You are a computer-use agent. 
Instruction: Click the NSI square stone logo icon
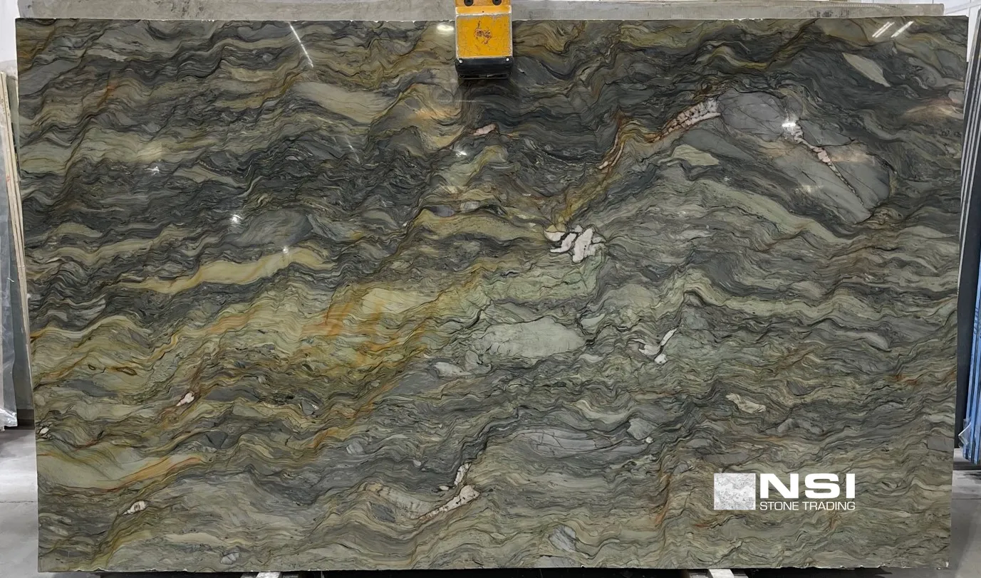pos(734,491)
